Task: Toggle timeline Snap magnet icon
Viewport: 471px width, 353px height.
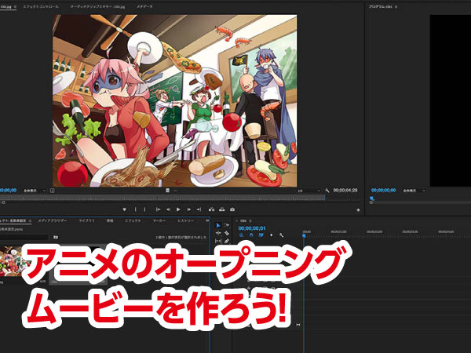Action: (x=251, y=235)
